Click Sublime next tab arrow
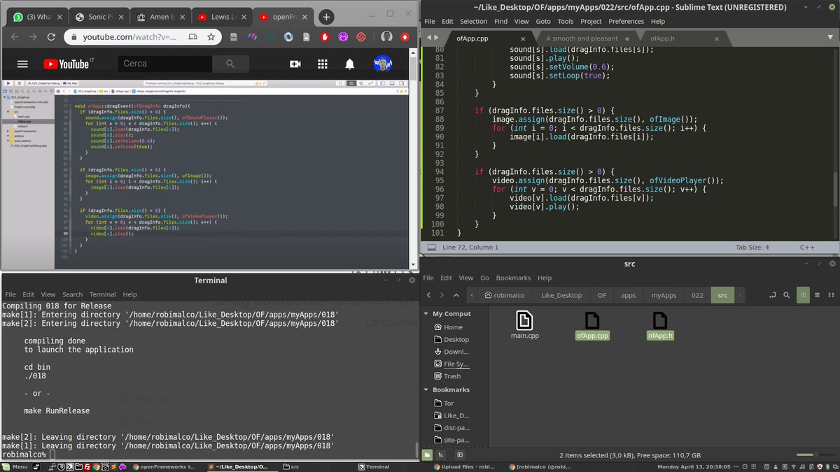Viewport: 840px width, 472px height. click(437, 38)
